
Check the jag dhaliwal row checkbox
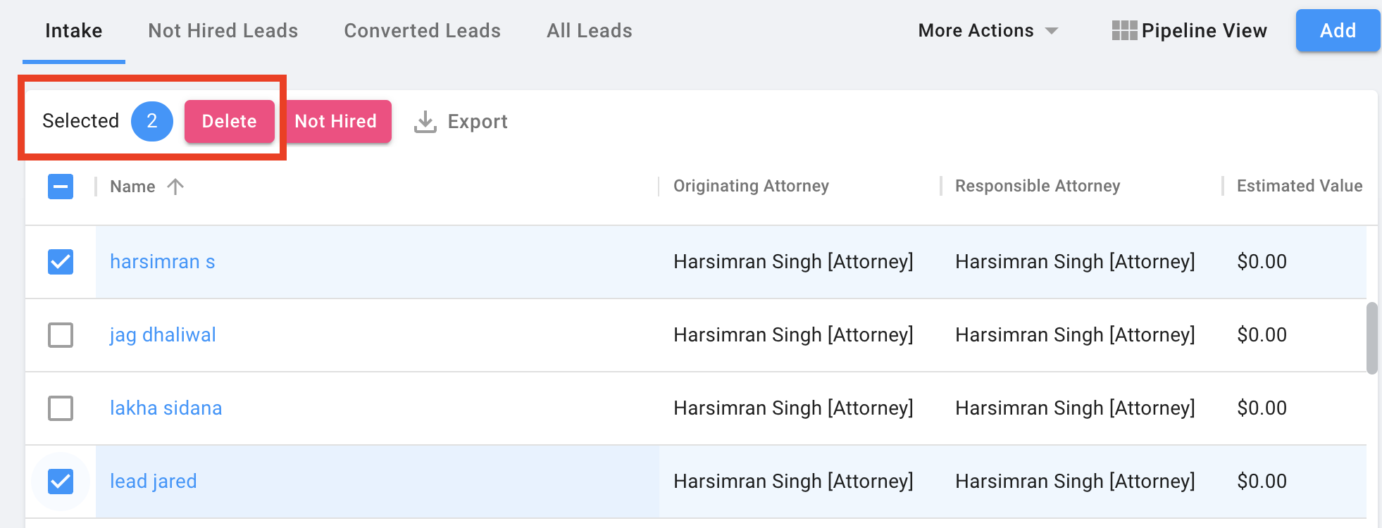61,335
